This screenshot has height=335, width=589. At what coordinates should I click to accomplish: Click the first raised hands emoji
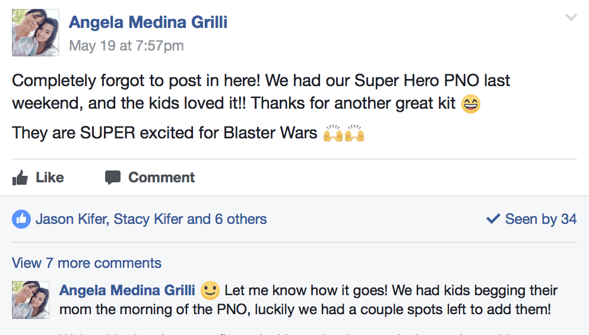(x=333, y=133)
